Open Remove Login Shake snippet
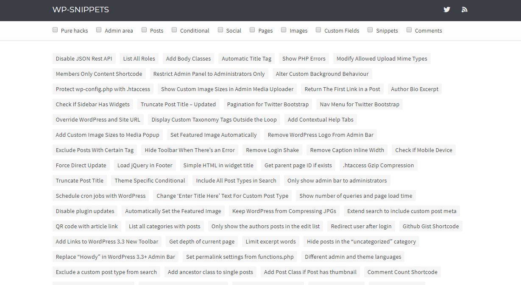 pos(273,150)
